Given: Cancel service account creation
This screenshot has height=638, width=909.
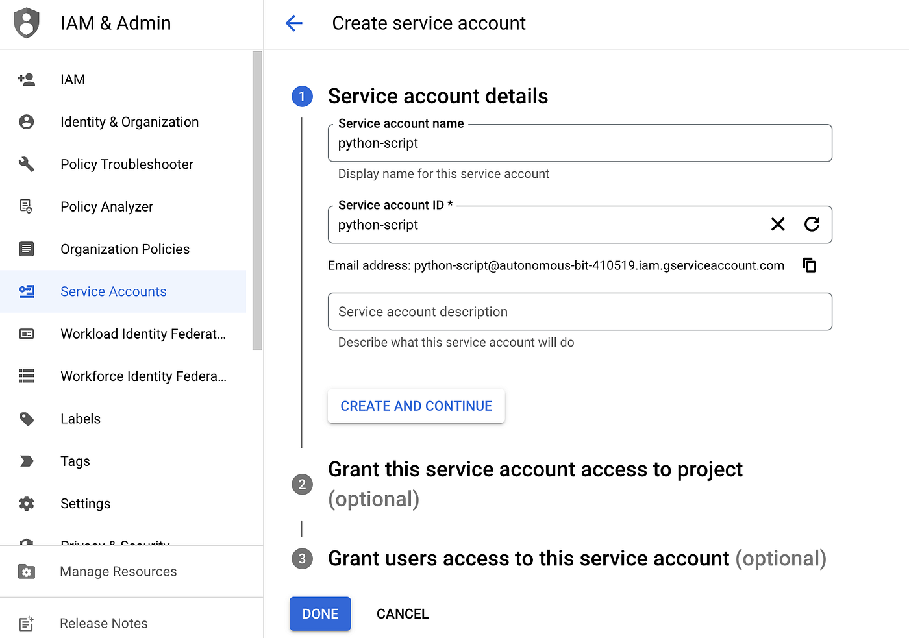Looking at the screenshot, I should pyautogui.click(x=403, y=614).
